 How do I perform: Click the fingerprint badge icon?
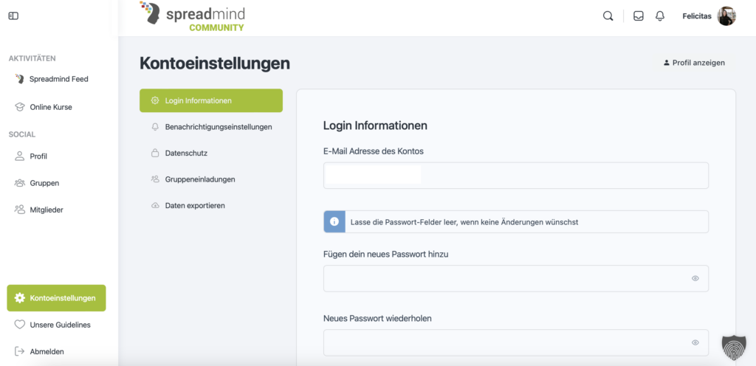coord(734,345)
